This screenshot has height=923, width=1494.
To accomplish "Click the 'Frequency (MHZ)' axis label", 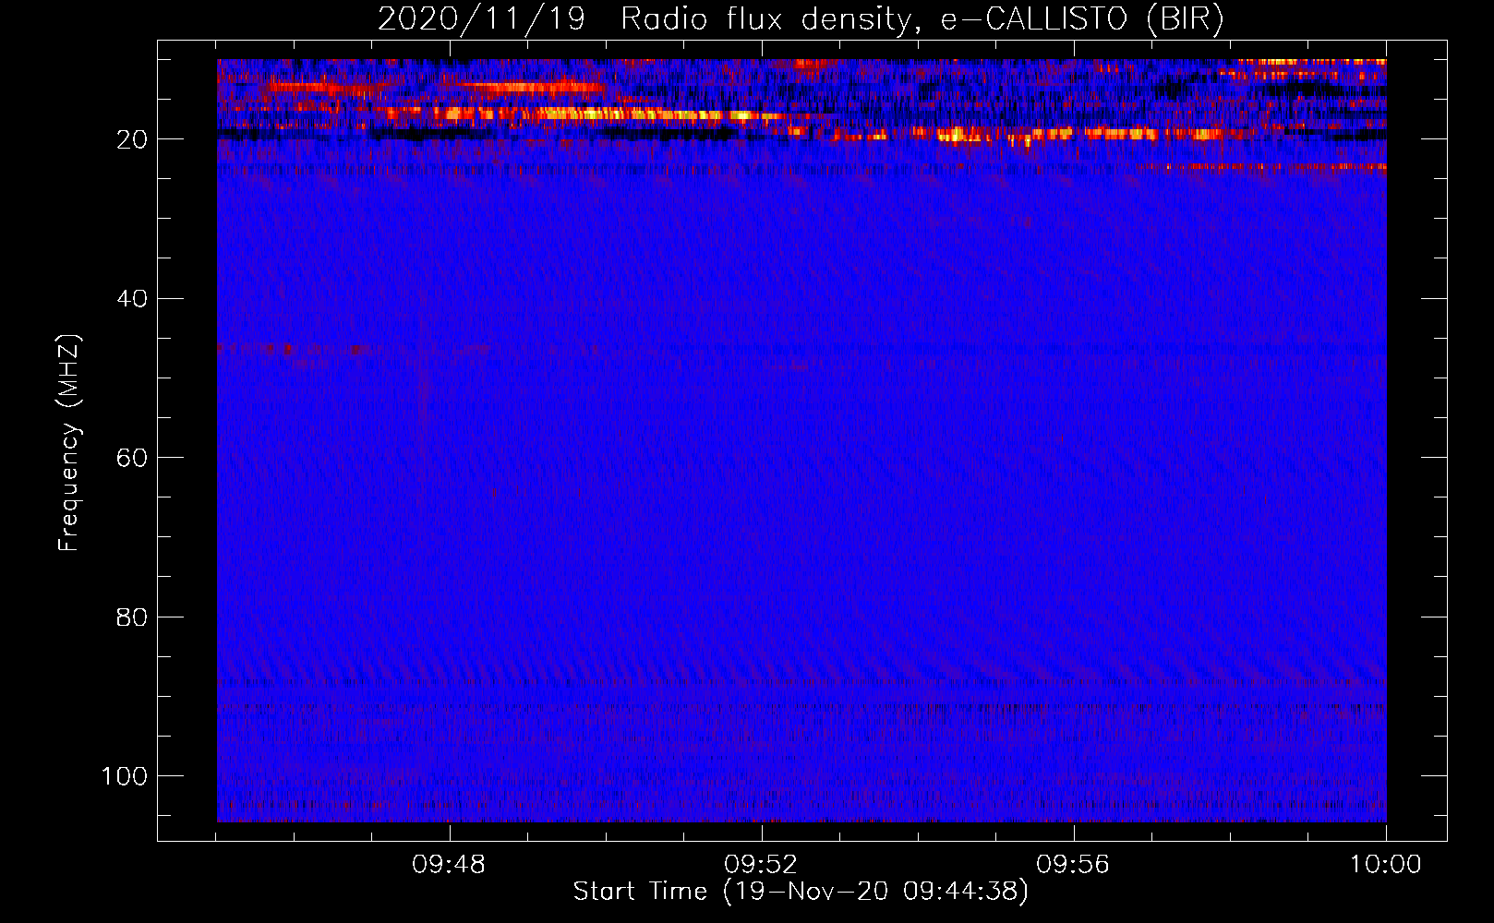I will tap(69, 443).
